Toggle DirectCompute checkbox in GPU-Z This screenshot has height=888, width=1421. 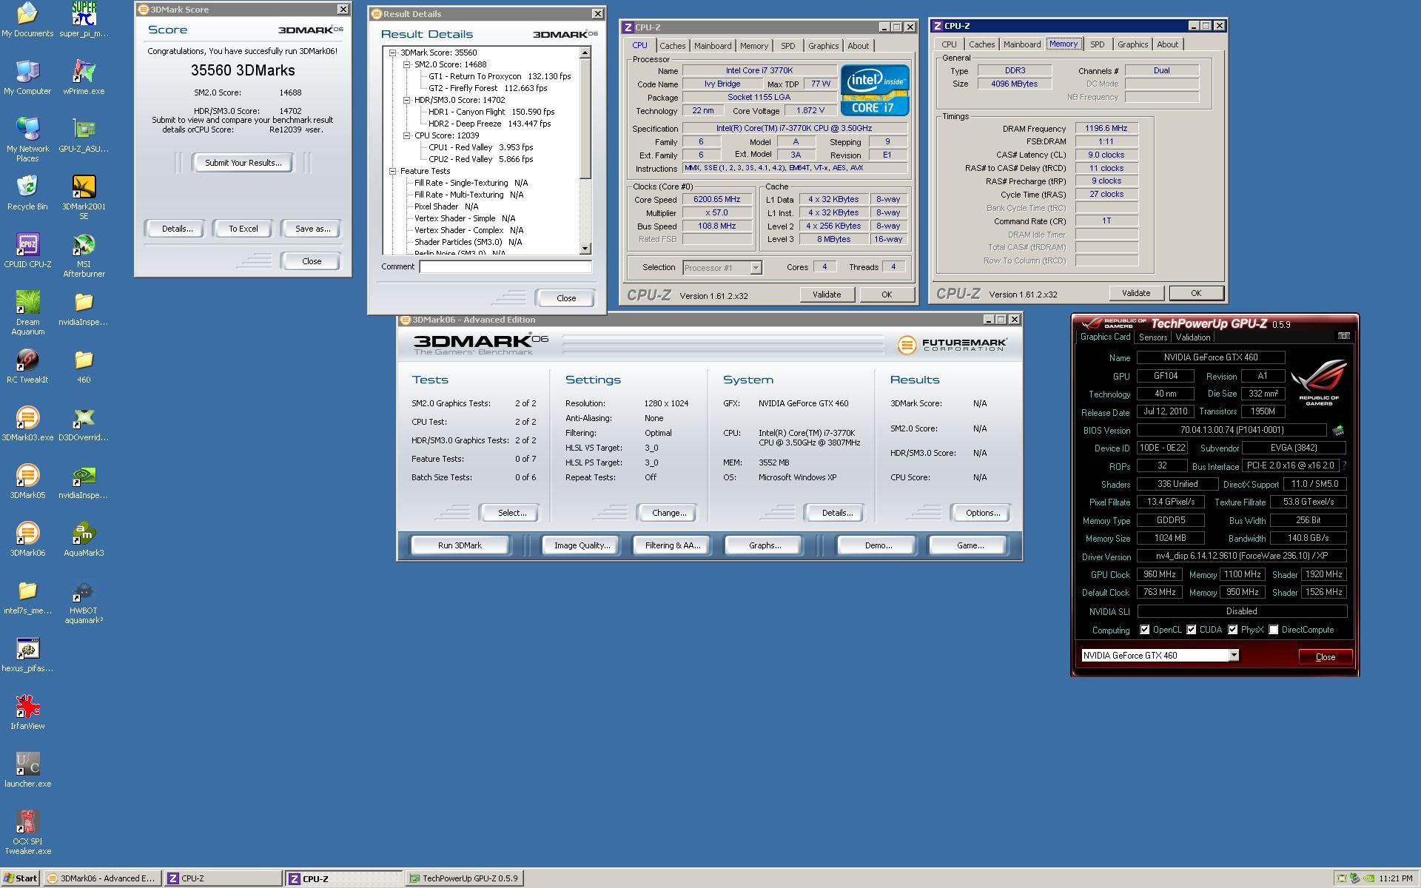coord(1274,630)
